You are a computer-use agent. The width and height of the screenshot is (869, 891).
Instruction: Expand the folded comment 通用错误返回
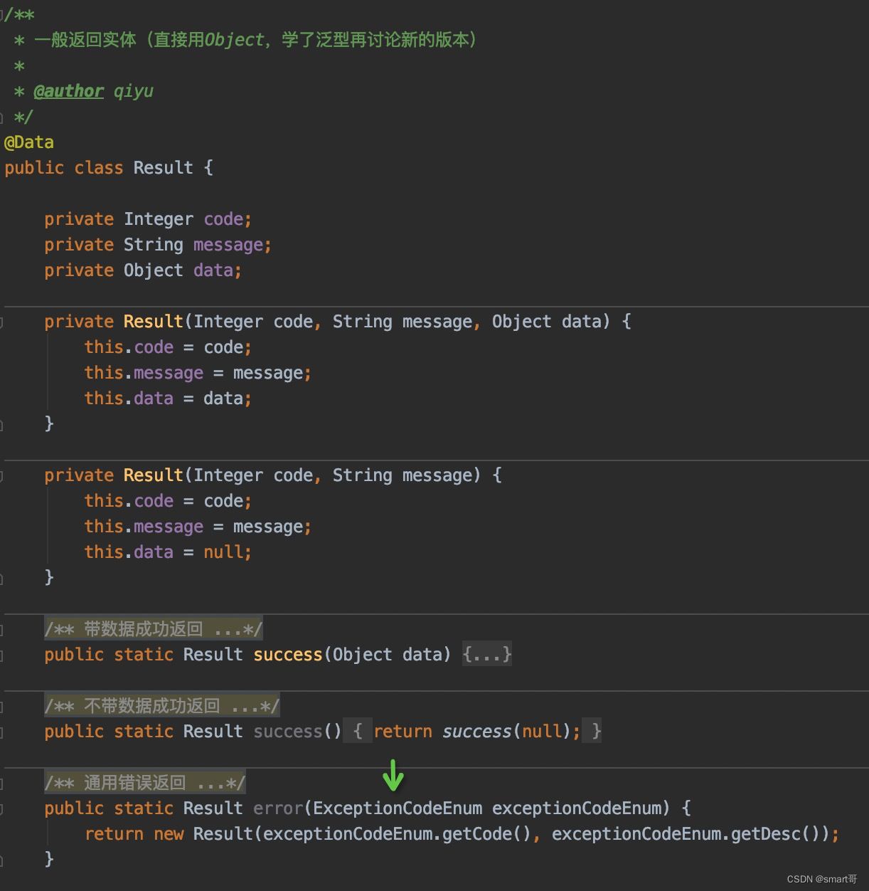144,783
